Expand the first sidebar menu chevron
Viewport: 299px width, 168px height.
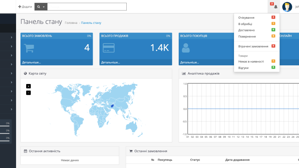(x=12, y=37)
